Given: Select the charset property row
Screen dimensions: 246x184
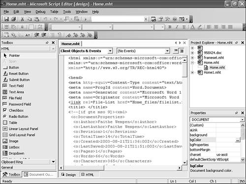Looking at the screenshot, I should [x=215, y=155].
